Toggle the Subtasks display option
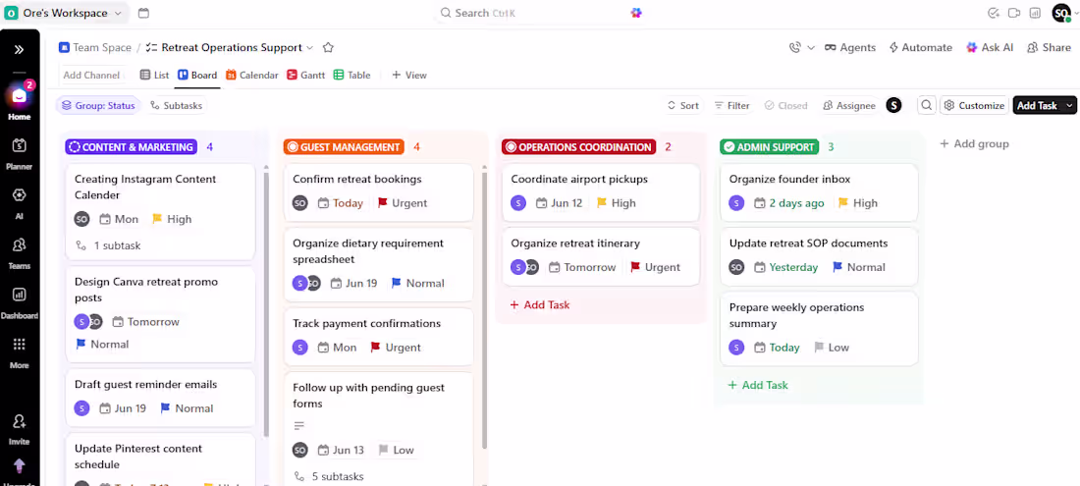This screenshot has width=1080, height=486. coord(177,105)
